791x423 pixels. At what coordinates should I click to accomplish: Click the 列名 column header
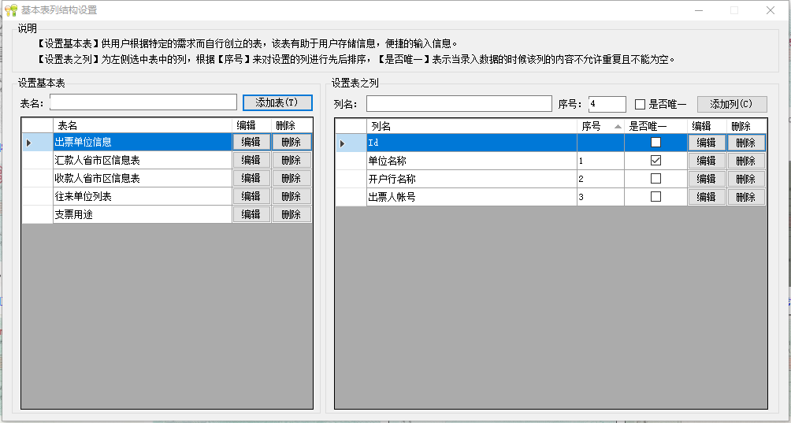point(471,126)
